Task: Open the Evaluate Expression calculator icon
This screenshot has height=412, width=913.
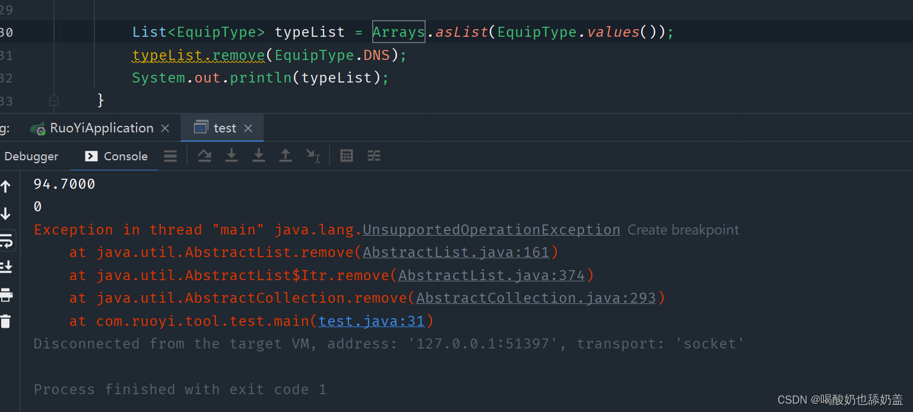Action: tap(346, 156)
